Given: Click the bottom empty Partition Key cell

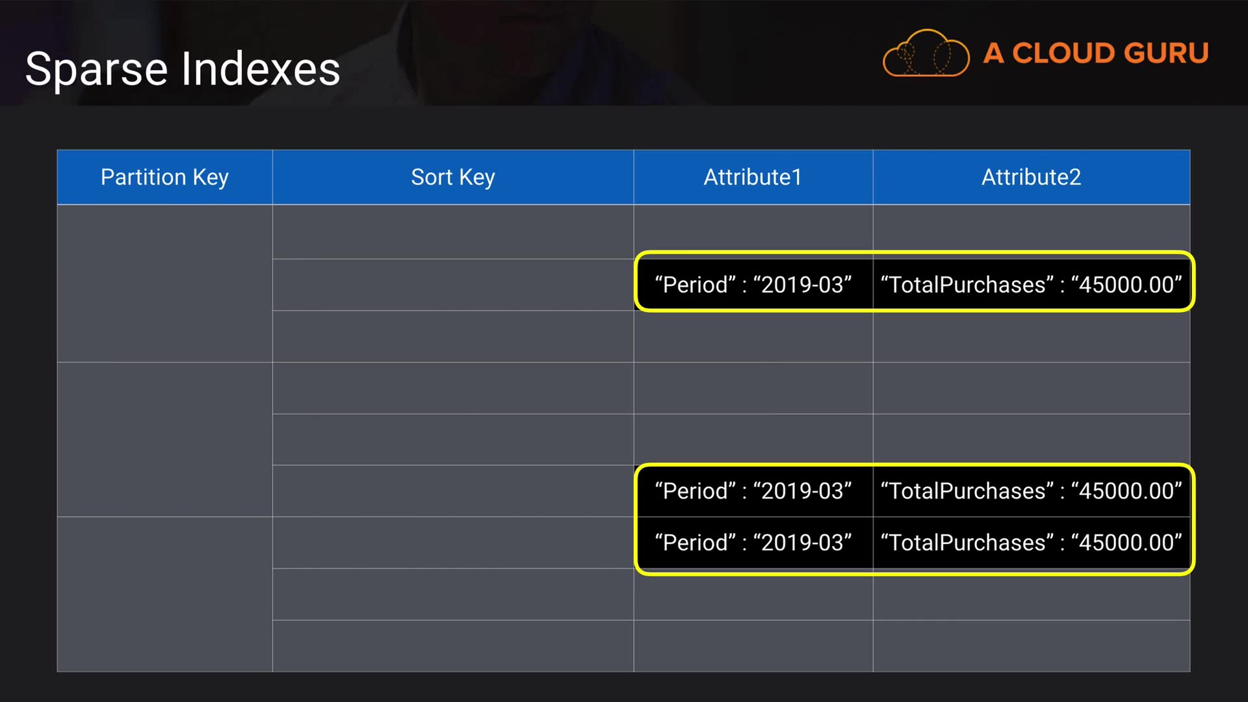Looking at the screenshot, I should pos(164,594).
